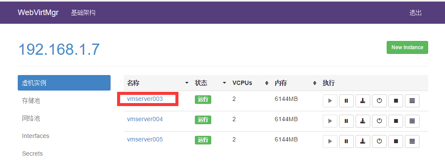Click 6144MB memory value for vmserver003
The height and width of the screenshot is (163, 445).
(x=286, y=99)
